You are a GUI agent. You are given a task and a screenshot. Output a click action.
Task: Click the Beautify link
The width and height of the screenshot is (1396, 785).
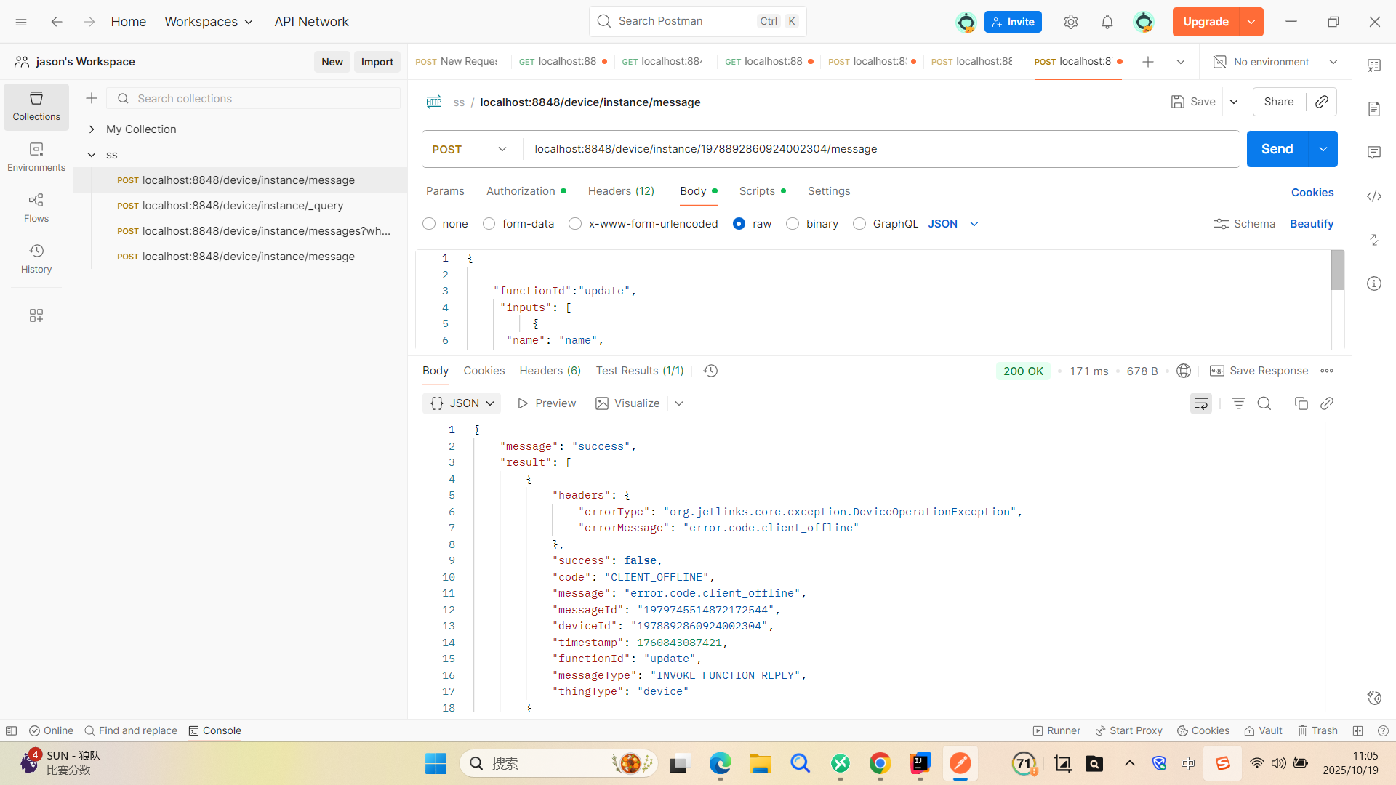coord(1311,224)
